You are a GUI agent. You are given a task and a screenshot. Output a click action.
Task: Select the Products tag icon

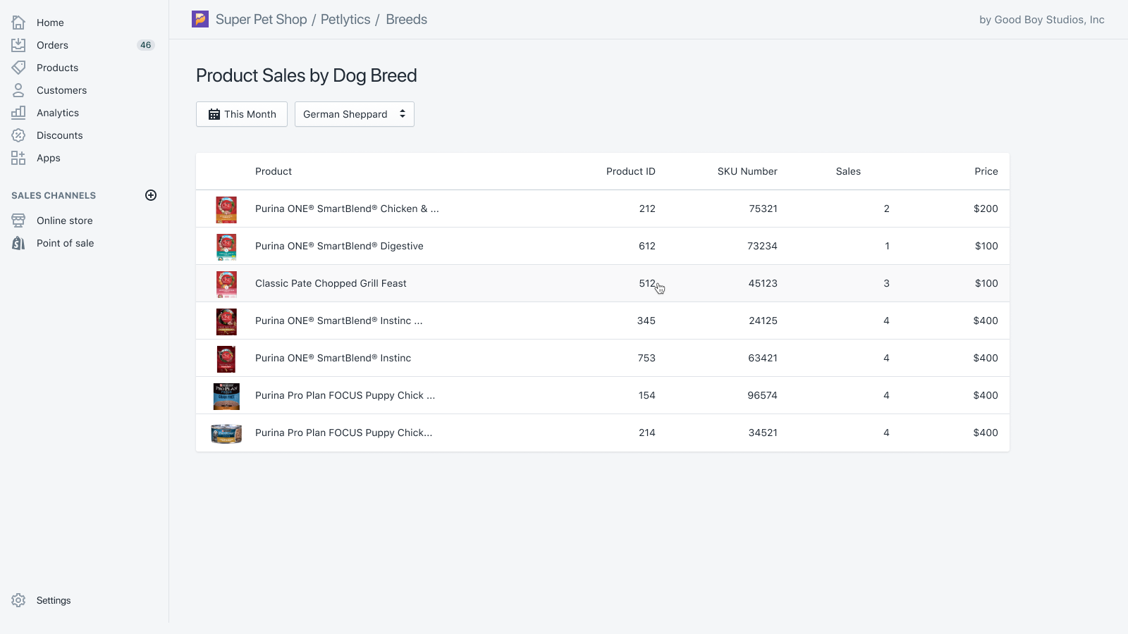pyautogui.click(x=18, y=67)
